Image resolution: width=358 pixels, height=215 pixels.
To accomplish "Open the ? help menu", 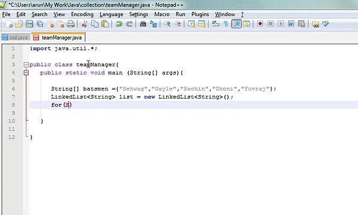I will (242, 14).
